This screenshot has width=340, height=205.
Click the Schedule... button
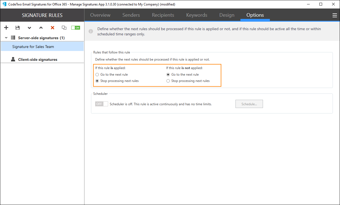[249, 104]
